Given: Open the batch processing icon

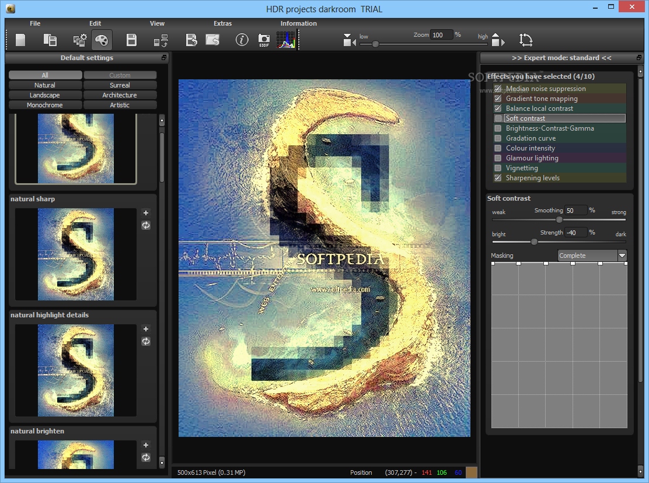Looking at the screenshot, I should pyautogui.click(x=160, y=40).
